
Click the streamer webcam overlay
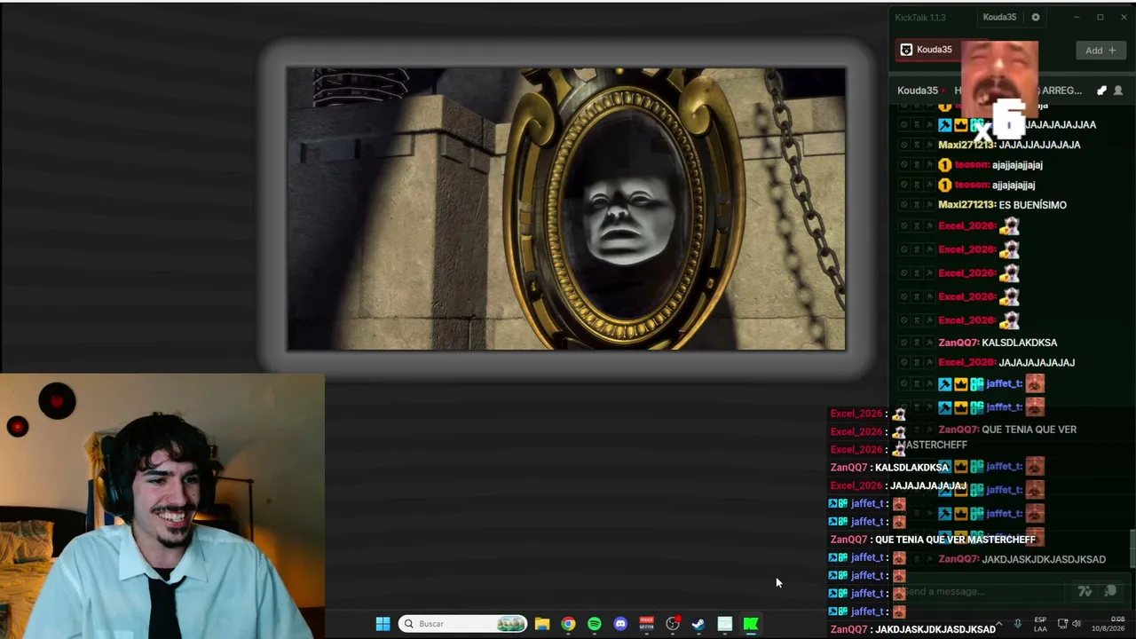click(x=162, y=506)
